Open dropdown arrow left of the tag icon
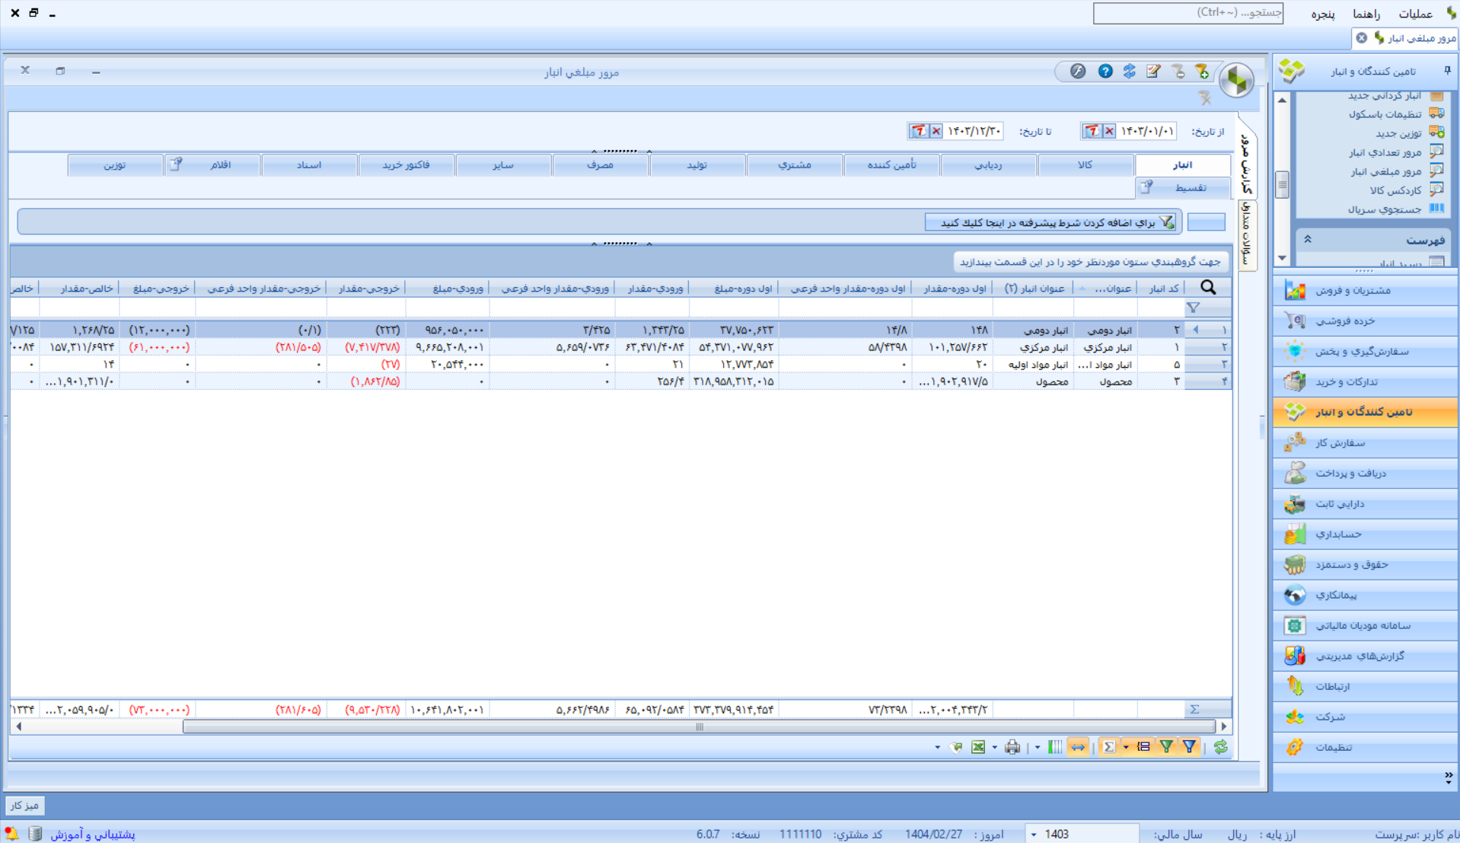 tap(937, 748)
